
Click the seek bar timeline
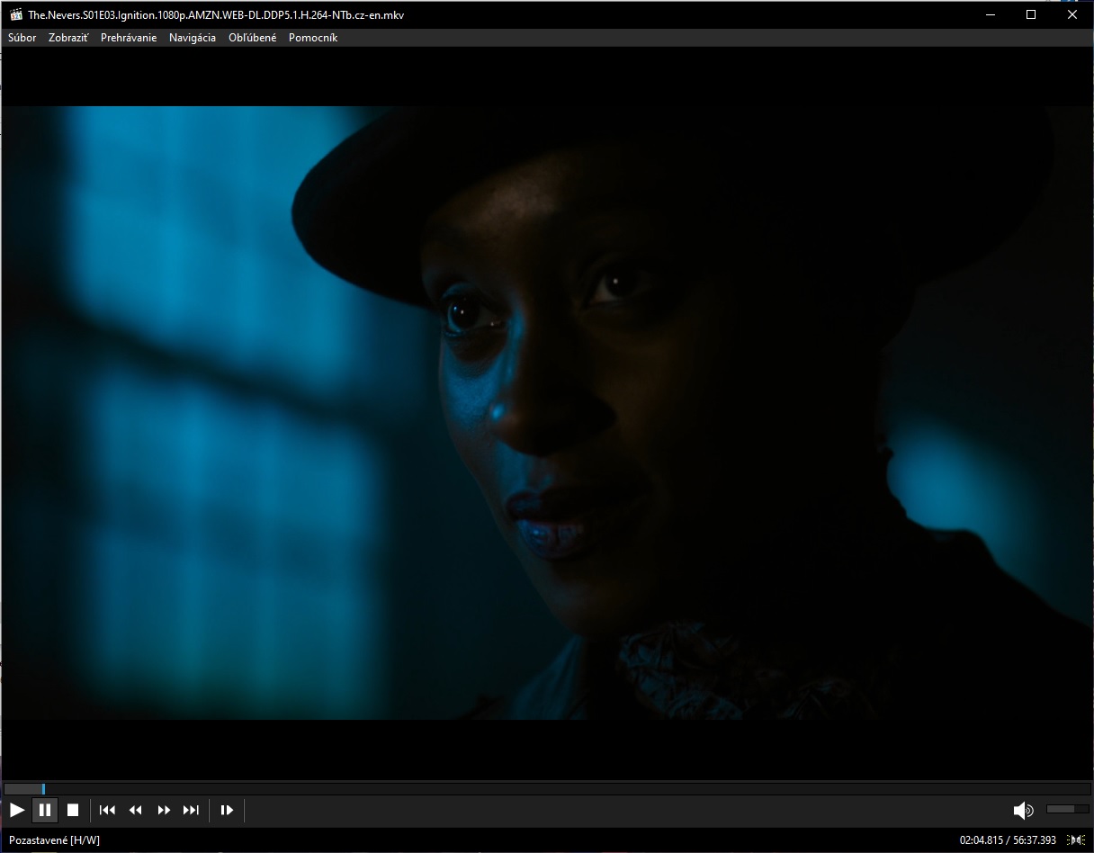[x=547, y=789]
